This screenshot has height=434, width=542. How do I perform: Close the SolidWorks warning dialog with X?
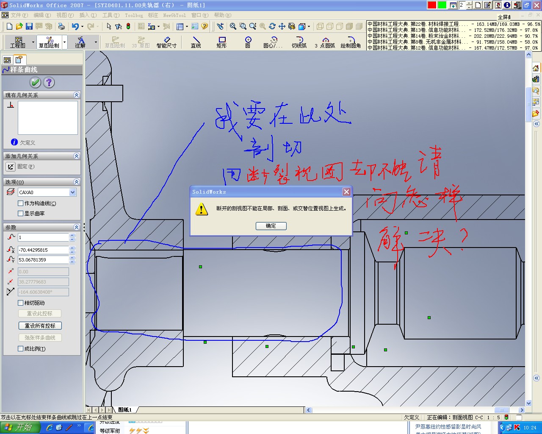(x=346, y=192)
